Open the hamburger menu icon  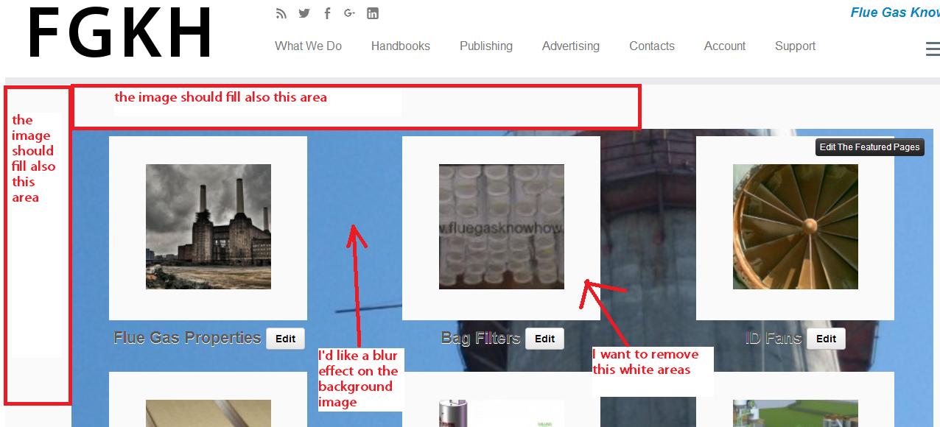(x=932, y=49)
